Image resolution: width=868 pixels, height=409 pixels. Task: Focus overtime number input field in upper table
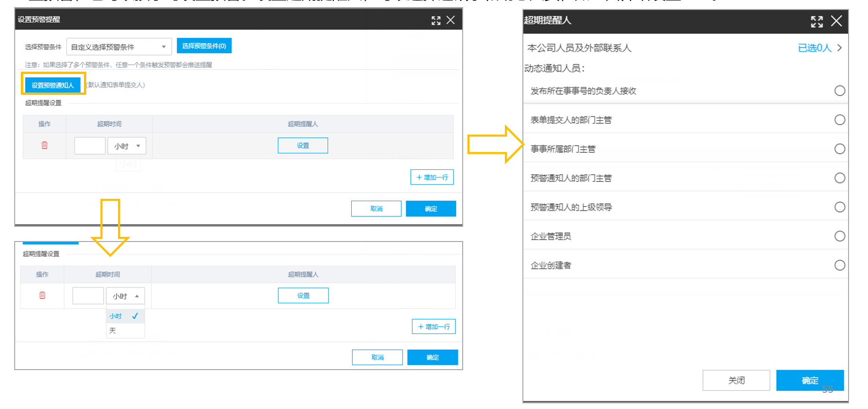pyautogui.click(x=90, y=146)
